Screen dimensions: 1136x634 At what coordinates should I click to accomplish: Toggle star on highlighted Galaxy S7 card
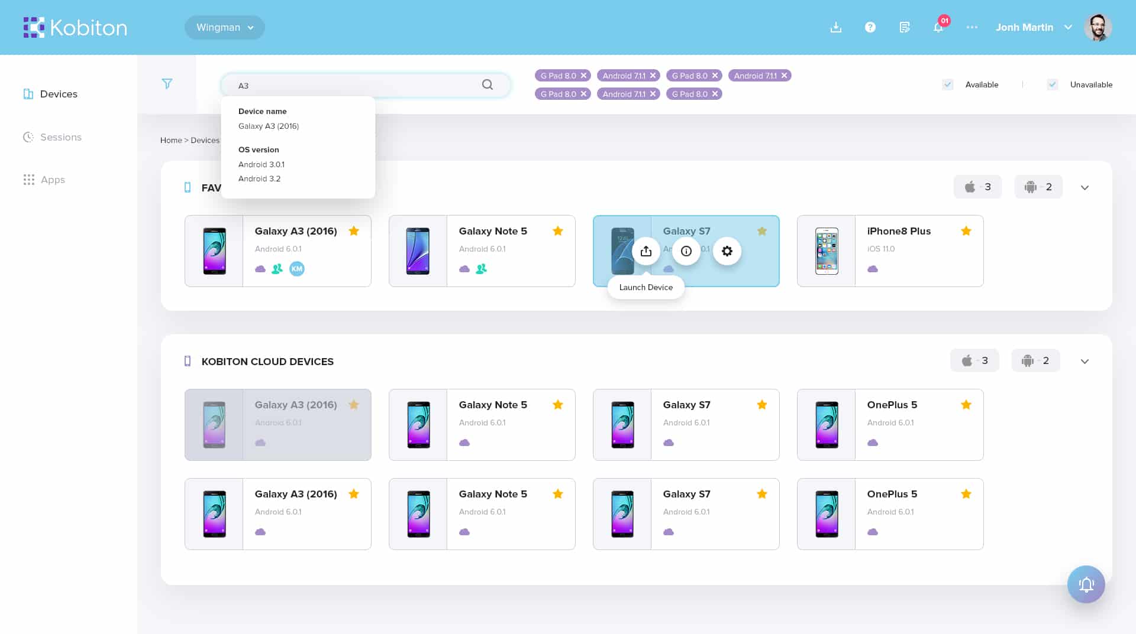(762, 231)
